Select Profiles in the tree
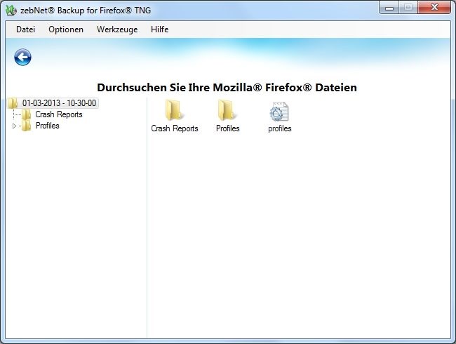456x344 pixels. (48, 126)
